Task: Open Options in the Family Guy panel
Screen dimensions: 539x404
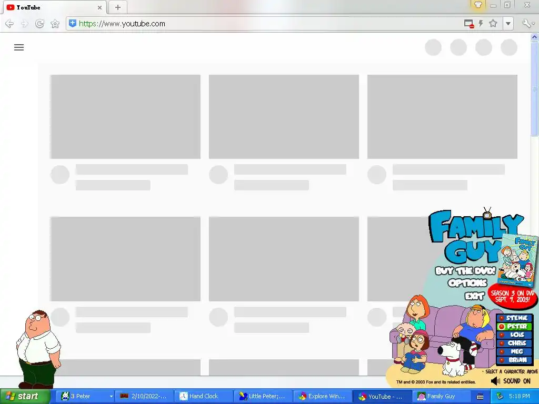Action: coord(467,283)
